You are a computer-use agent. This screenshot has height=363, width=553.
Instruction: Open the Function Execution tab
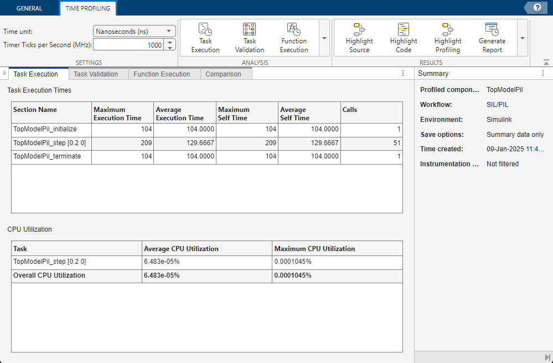(x=162, y=74)
